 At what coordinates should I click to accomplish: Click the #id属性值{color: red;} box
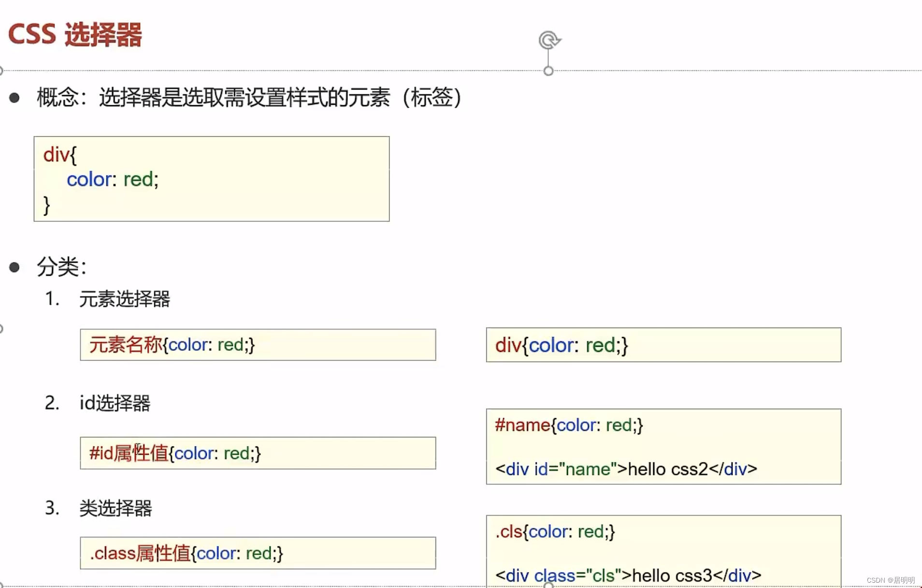[x=257, y=453]
